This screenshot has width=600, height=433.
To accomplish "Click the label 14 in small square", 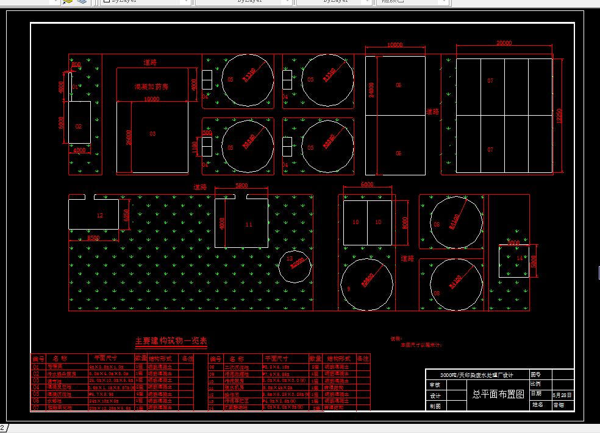I will click(x=520, y=258).
